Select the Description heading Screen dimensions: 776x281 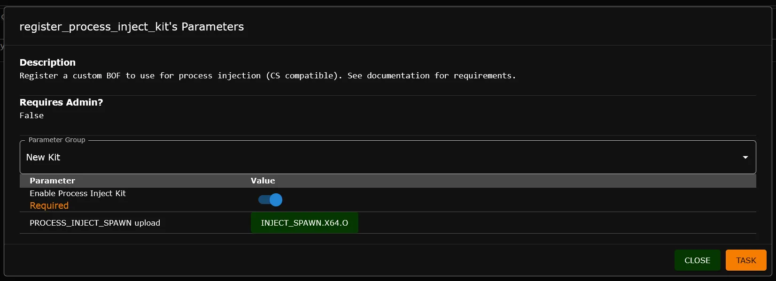point(47,62)
